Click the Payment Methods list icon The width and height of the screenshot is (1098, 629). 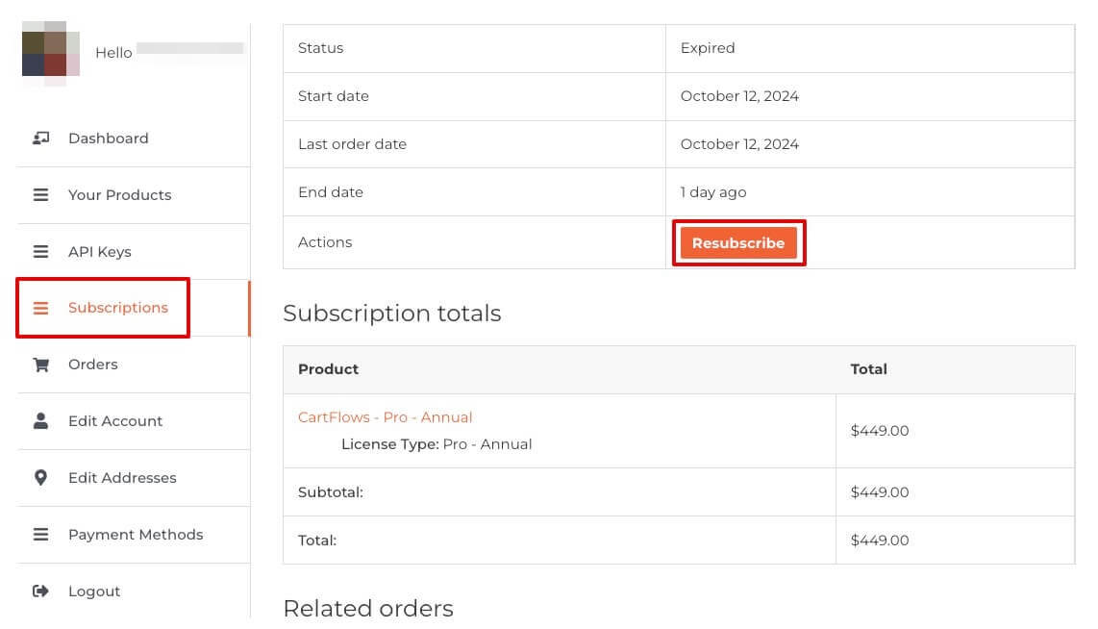40,535
